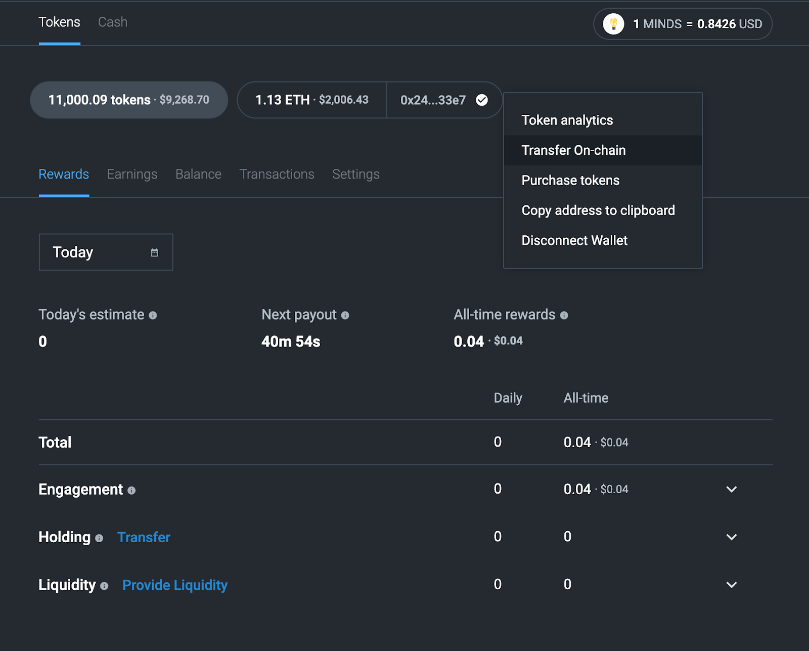
Task: Expand the Liquidity rewards row chevron
Action: pos(731,585)
